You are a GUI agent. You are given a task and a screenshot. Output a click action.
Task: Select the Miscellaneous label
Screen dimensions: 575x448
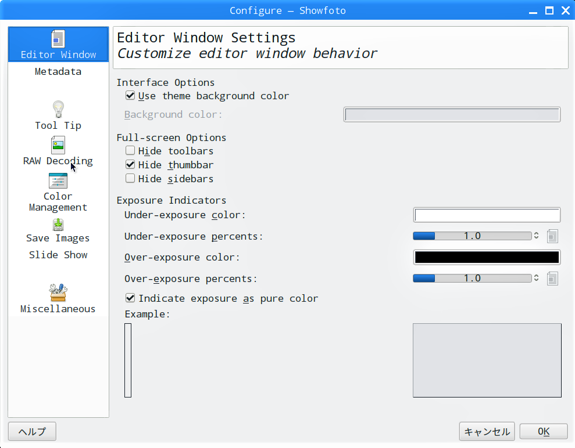coord(58,309)
